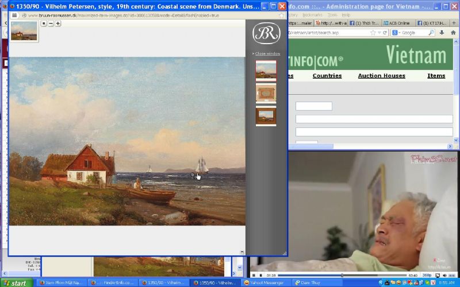
Task: Click the Close window link
Action: pyautogui.click(x=267, y=53)
